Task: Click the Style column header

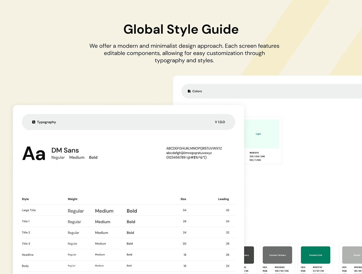Action: click(25, 199)
